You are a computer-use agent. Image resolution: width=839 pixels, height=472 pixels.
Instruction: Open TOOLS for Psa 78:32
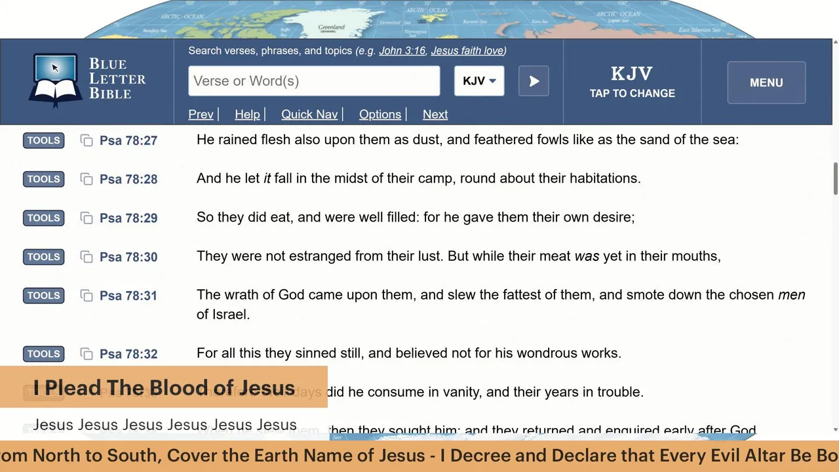coord(44,354)
